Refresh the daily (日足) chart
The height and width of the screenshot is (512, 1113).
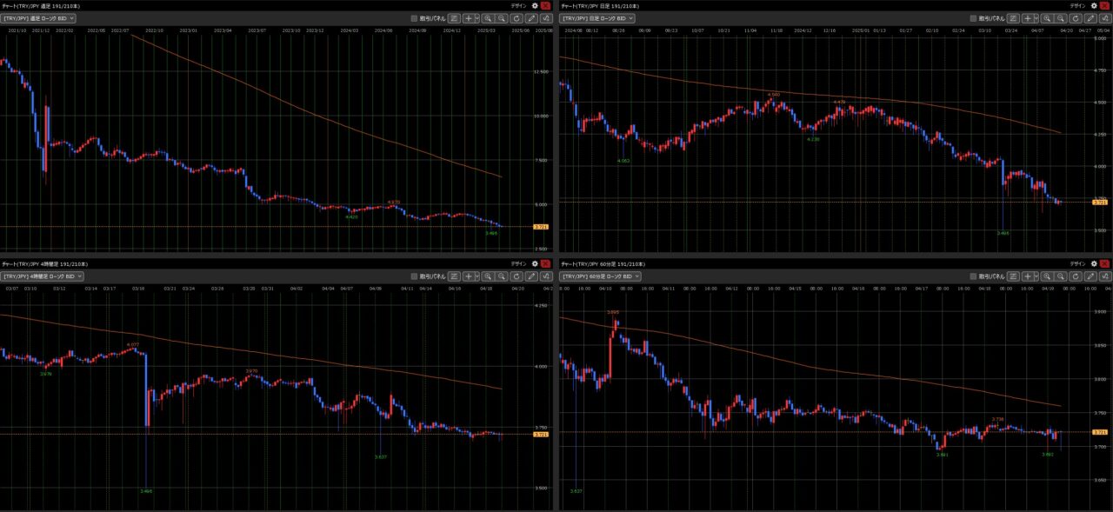1076,17
